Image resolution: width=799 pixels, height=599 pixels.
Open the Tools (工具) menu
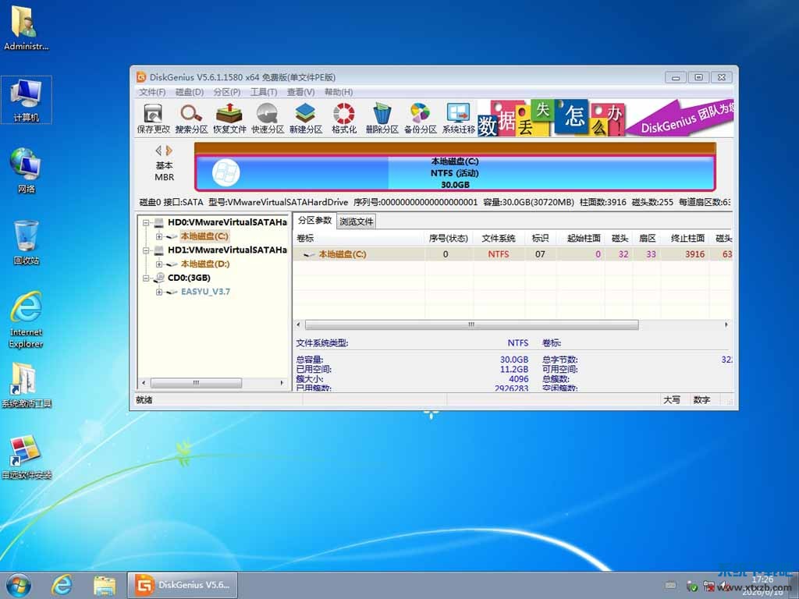264,92
